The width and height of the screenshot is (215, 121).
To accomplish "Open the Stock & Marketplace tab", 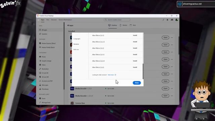I will (65, 20).
